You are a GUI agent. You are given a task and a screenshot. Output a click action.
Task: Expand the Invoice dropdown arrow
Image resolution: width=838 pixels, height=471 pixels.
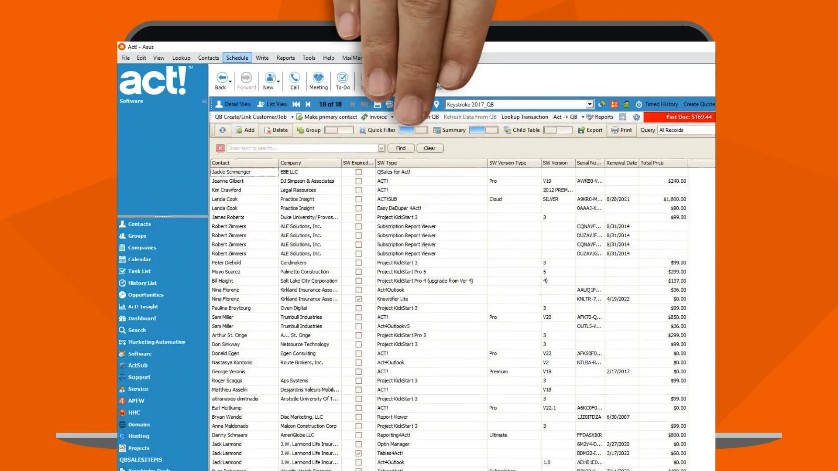click(392, 117)
